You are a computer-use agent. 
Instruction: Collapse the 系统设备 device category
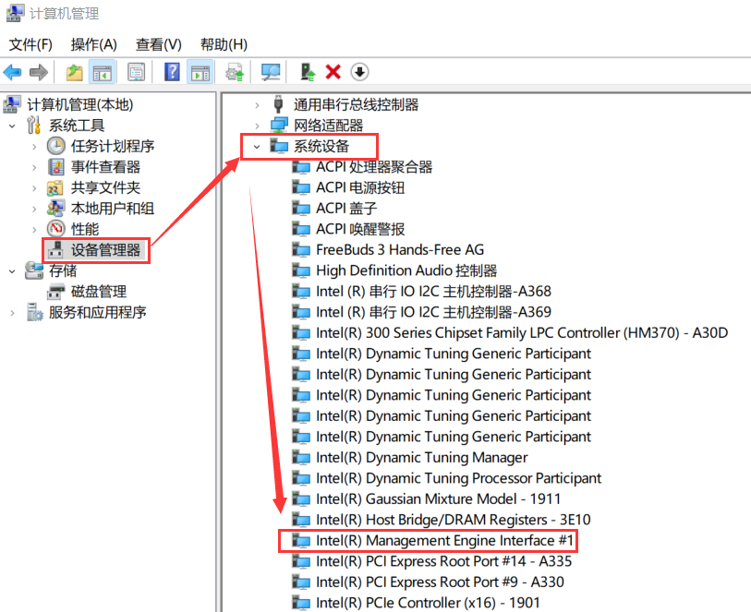(257, 147)
